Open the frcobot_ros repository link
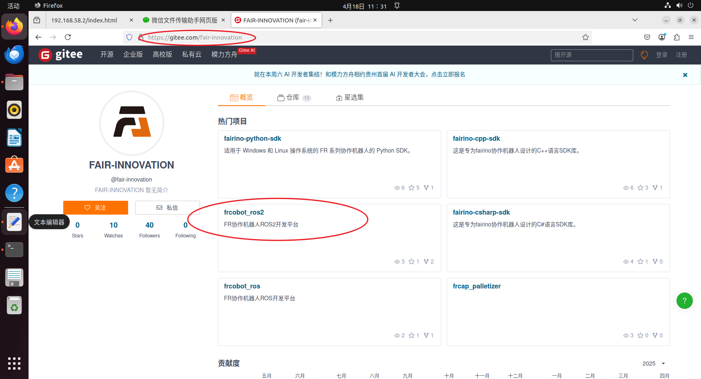701x379 pixels. coord(242,286)
